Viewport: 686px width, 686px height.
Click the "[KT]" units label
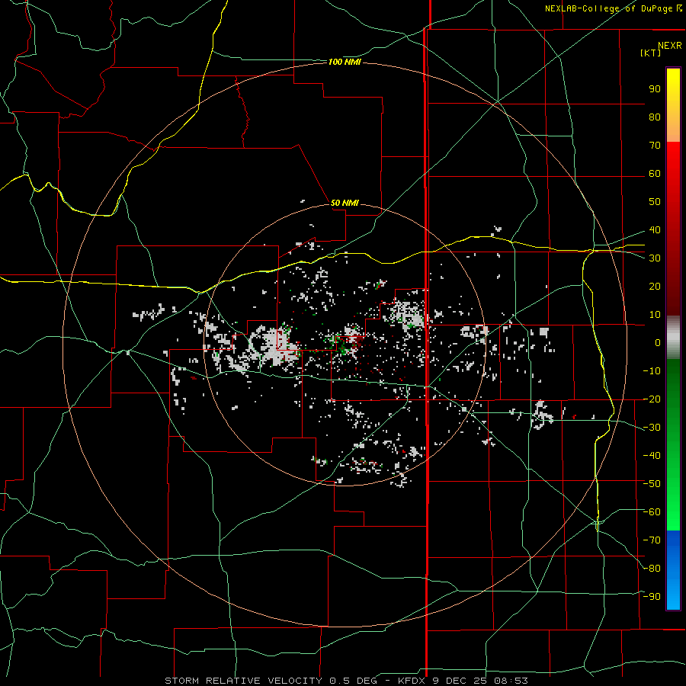(x=651, y=53)
